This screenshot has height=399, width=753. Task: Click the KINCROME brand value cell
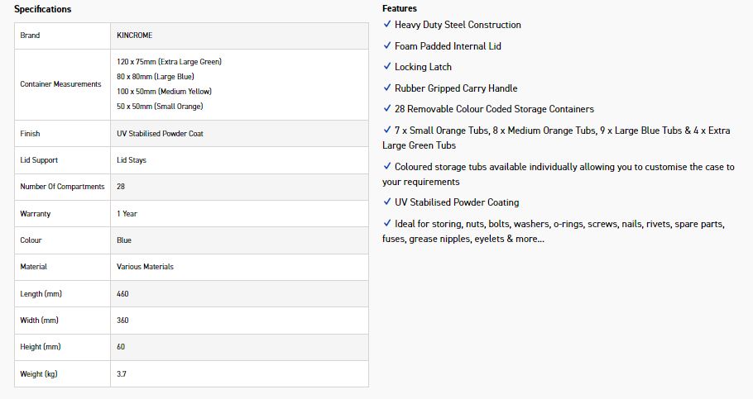coord(240,36)
